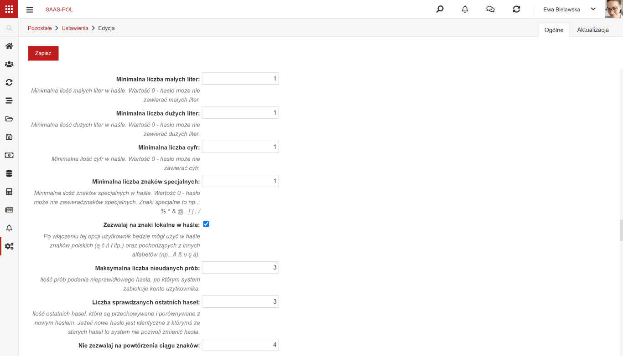Open the search magnifier in top bar
623x356 pixels.
[440, 9]
